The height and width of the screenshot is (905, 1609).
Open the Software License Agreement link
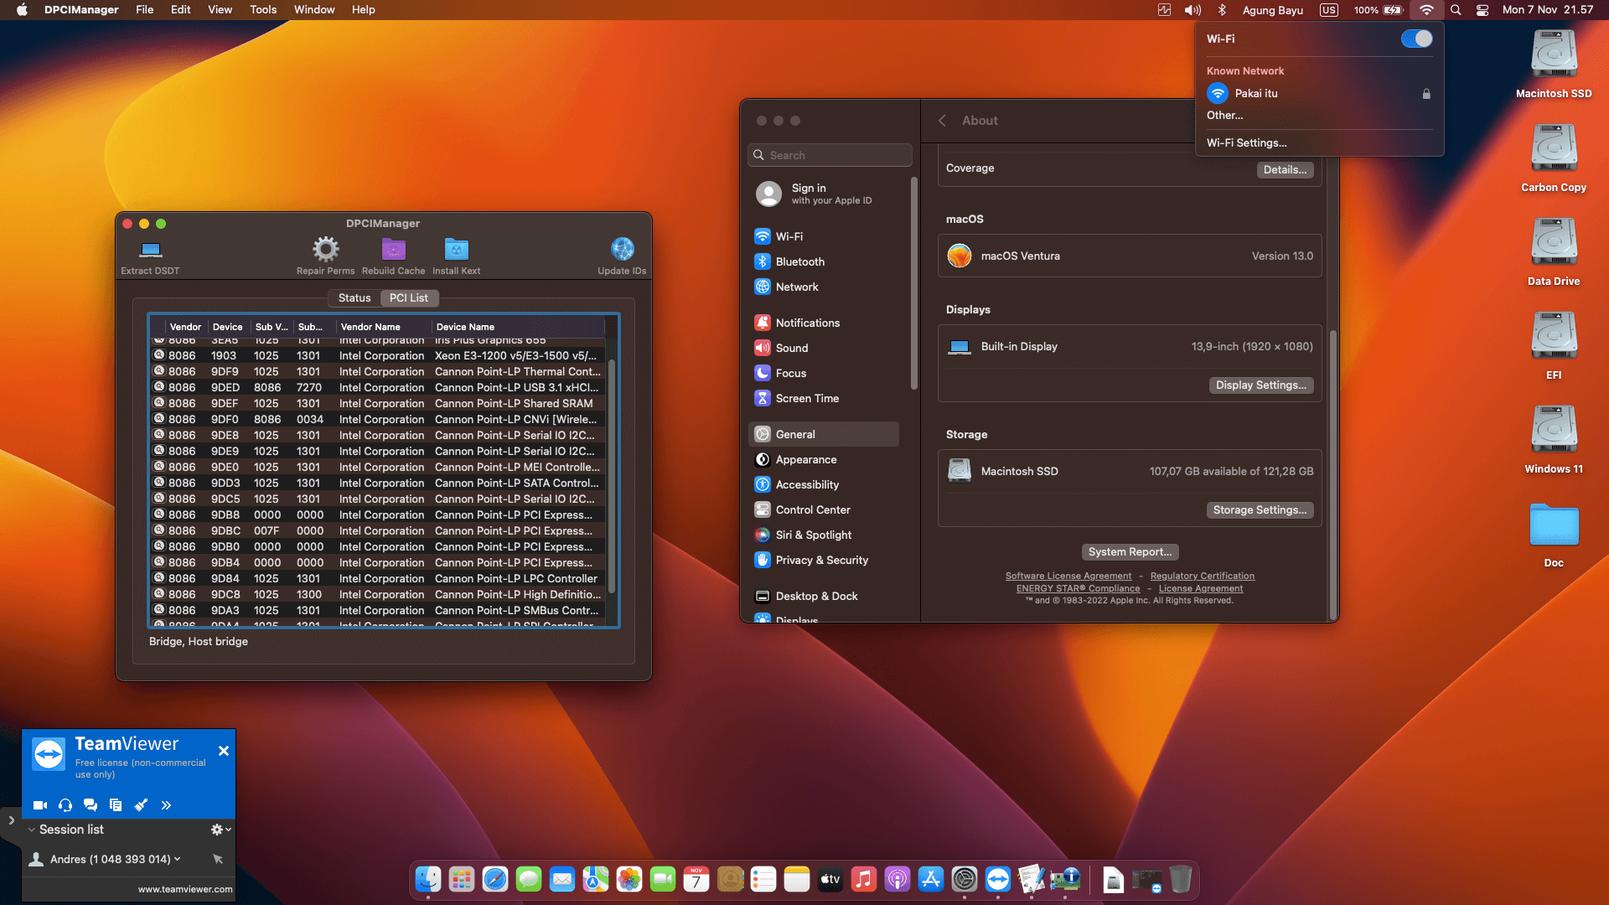(x=1068, y=577)
